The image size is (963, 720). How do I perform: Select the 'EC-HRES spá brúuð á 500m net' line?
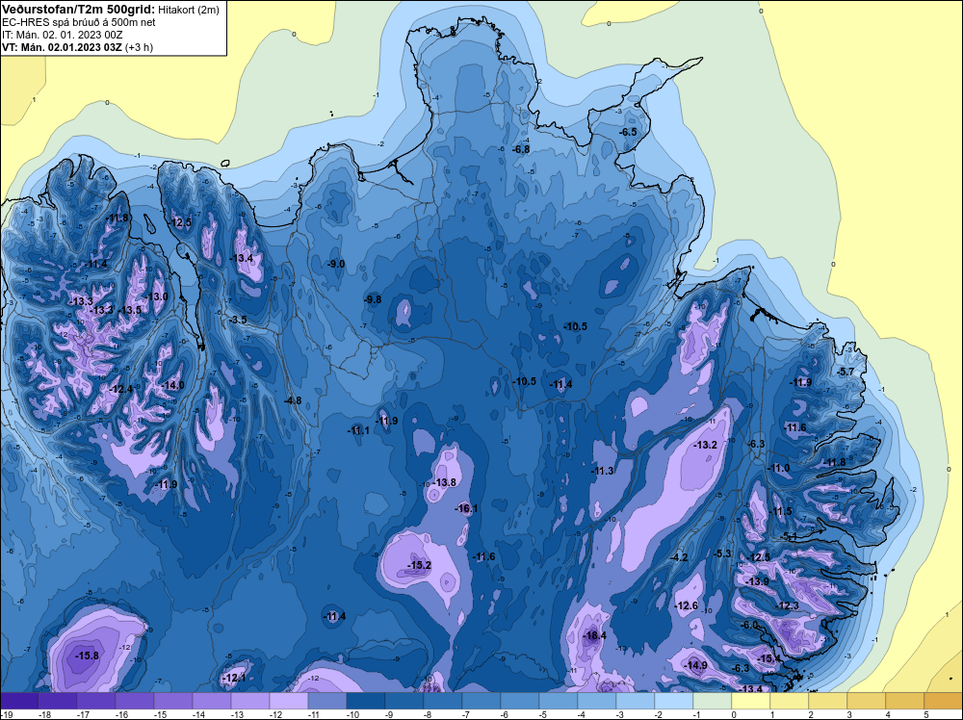click(x=78, y=22)
